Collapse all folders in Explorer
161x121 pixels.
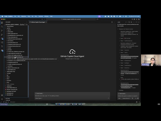[27, 24]
